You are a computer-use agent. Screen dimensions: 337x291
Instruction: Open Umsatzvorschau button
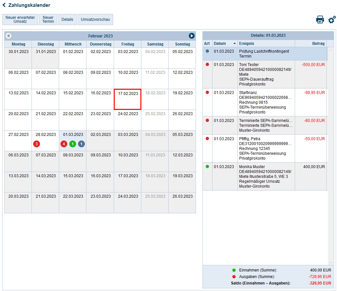coord(95,20)
